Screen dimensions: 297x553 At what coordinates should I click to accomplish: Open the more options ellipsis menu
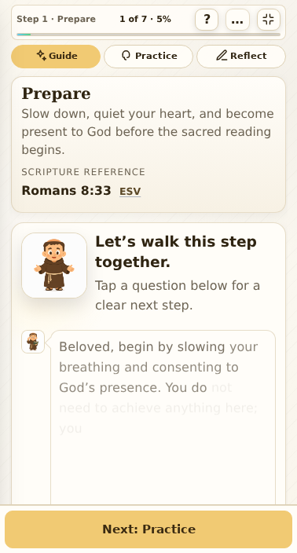pyautogui.click(x=237, y=20)
